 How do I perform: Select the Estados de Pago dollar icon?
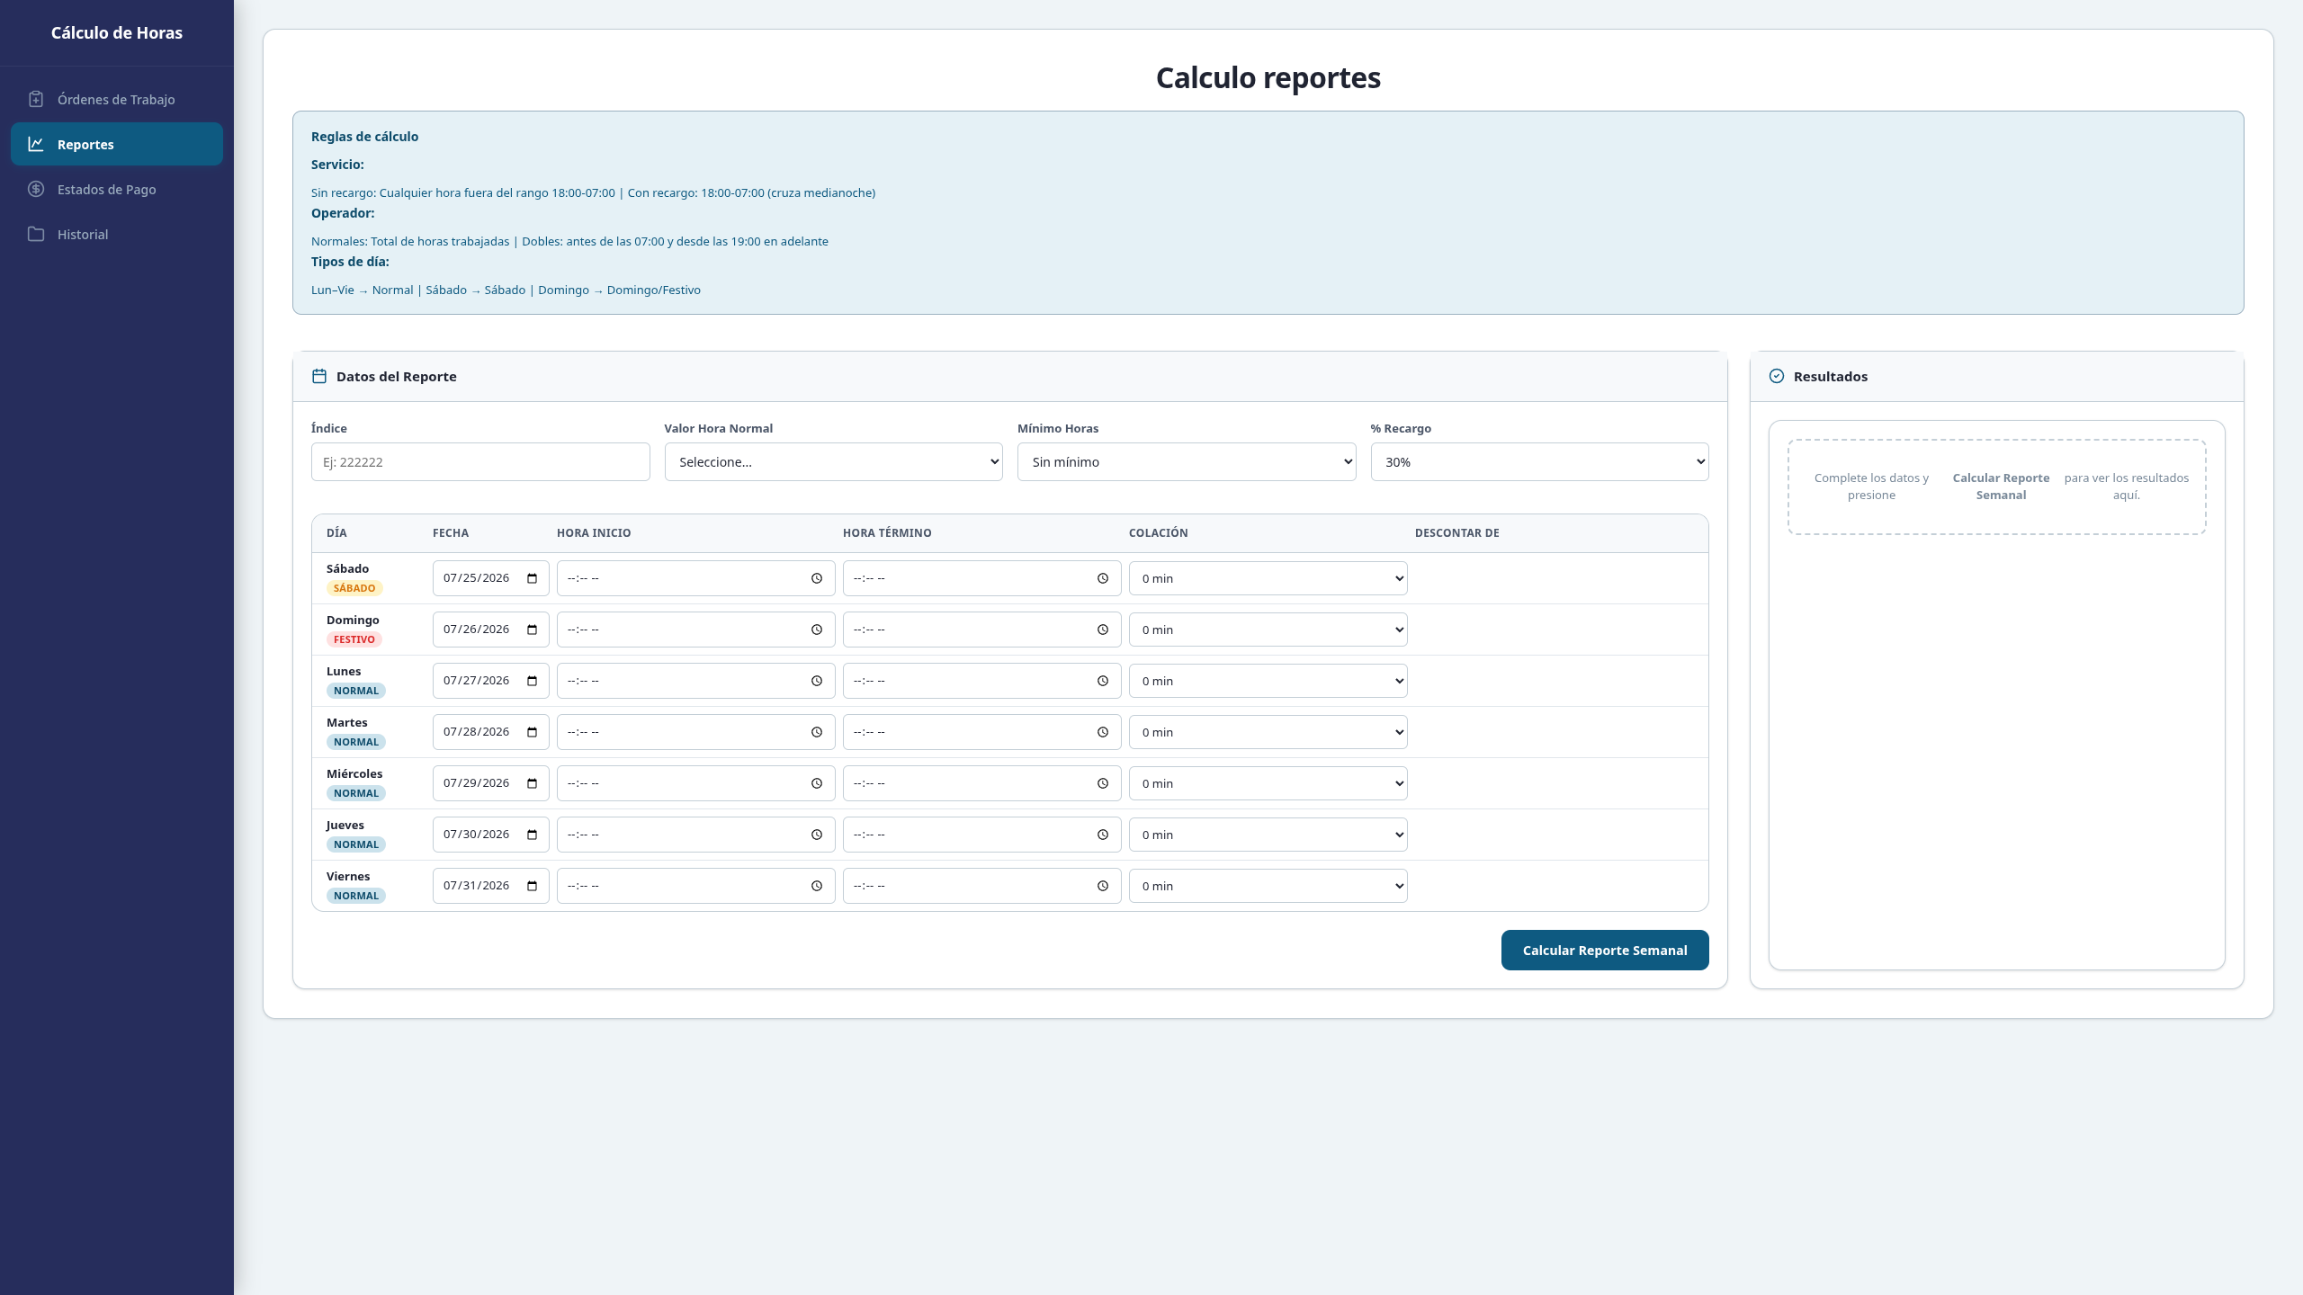[x=36, y=189]
